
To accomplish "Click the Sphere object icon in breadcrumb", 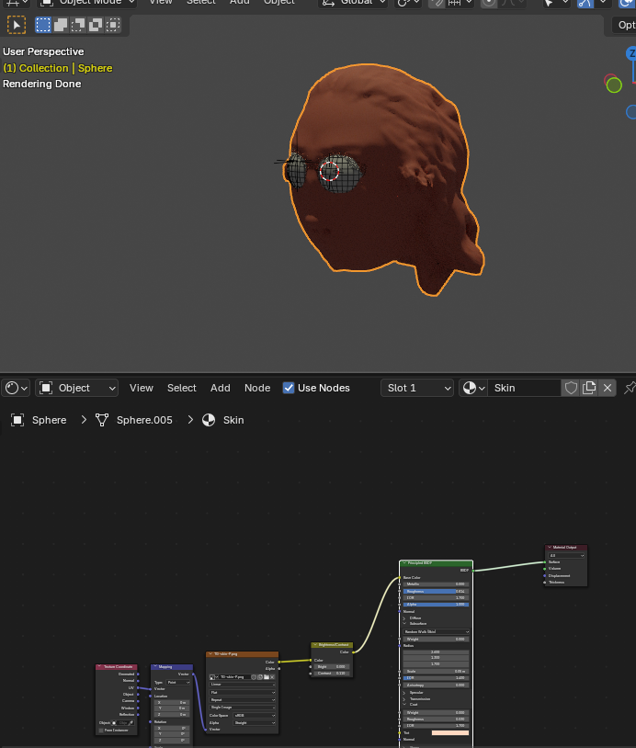I will (x=17, y=420).
